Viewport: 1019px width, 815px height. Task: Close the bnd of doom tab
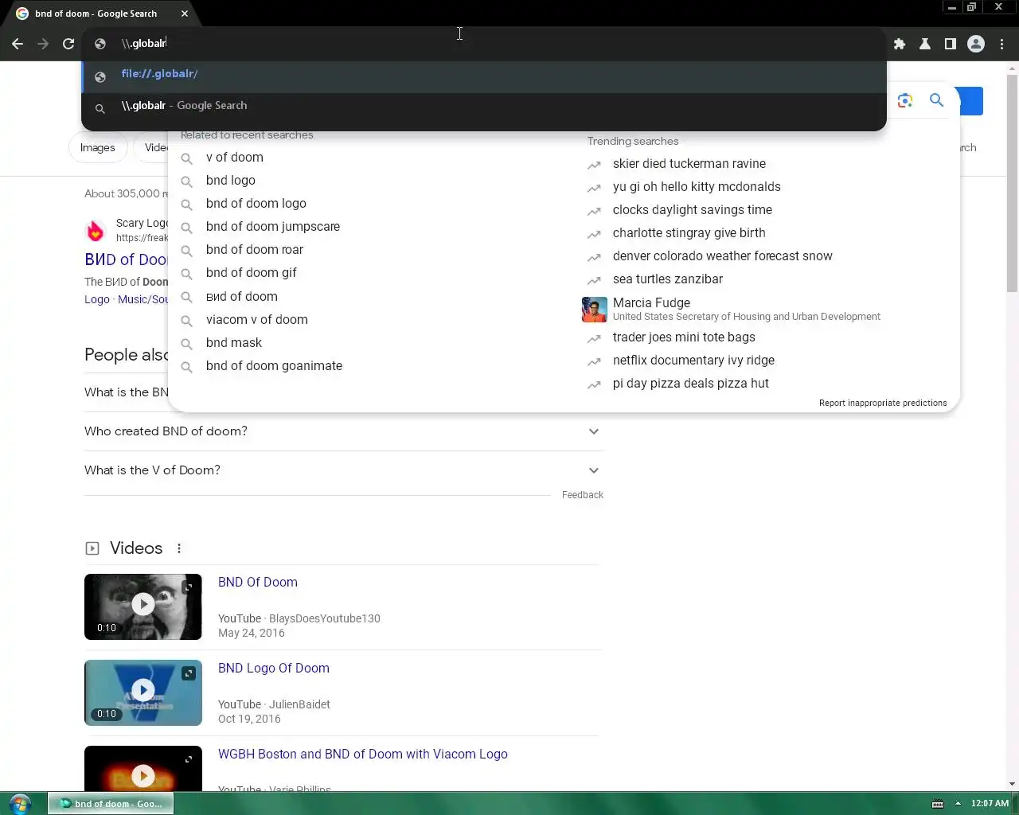point(185,14)
